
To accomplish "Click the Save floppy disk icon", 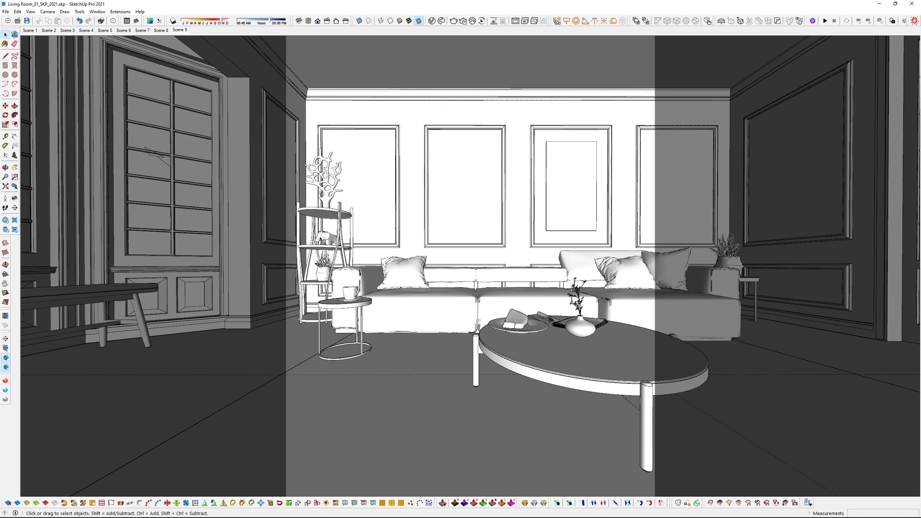I will (27, 21).
